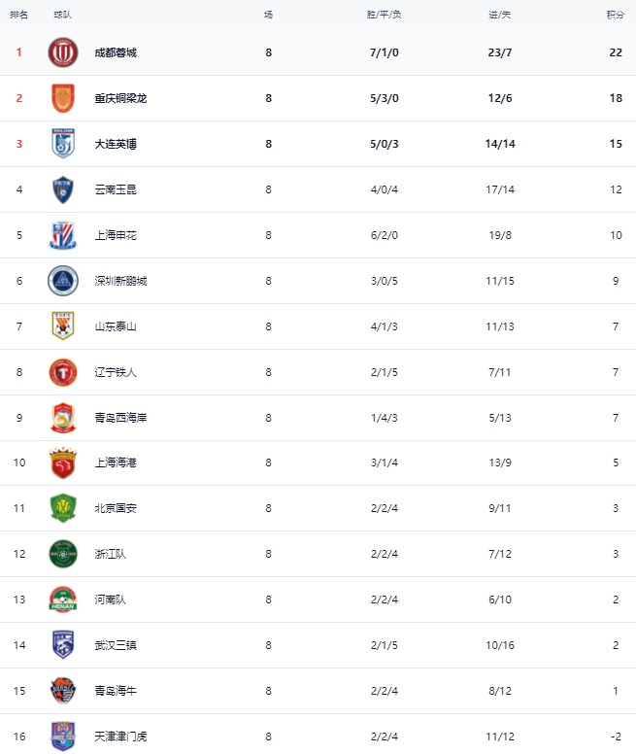Viewport: 636px width, 754px height.
Task: Click the 胜/平/负 column header
Action: pyautogui.click(x=385, y=15)
